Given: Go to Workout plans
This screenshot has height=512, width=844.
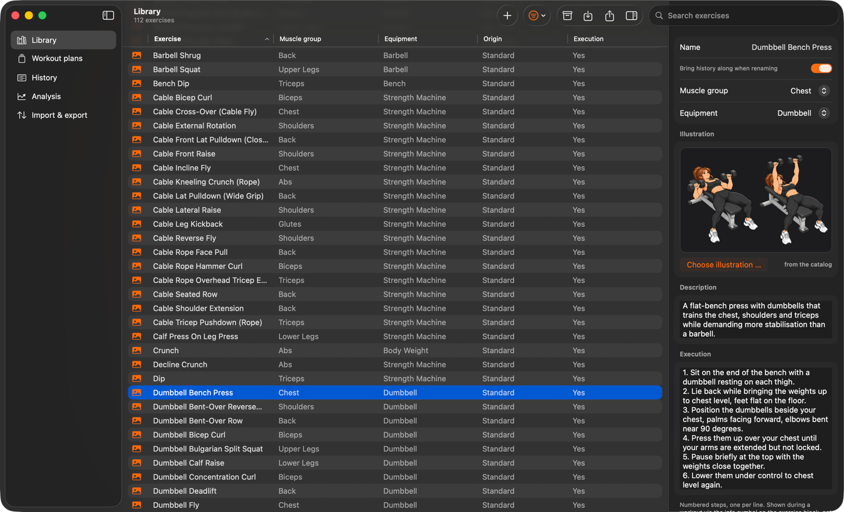Looking at the screenshot, I should tap(63, 59).
